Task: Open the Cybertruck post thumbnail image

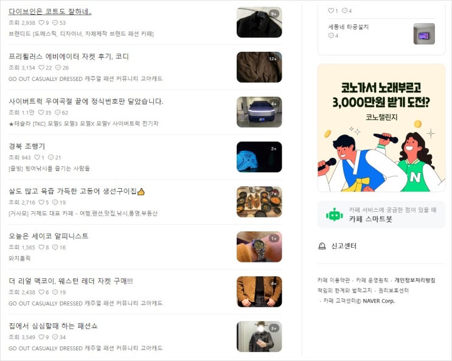Action: click(259, 112)
